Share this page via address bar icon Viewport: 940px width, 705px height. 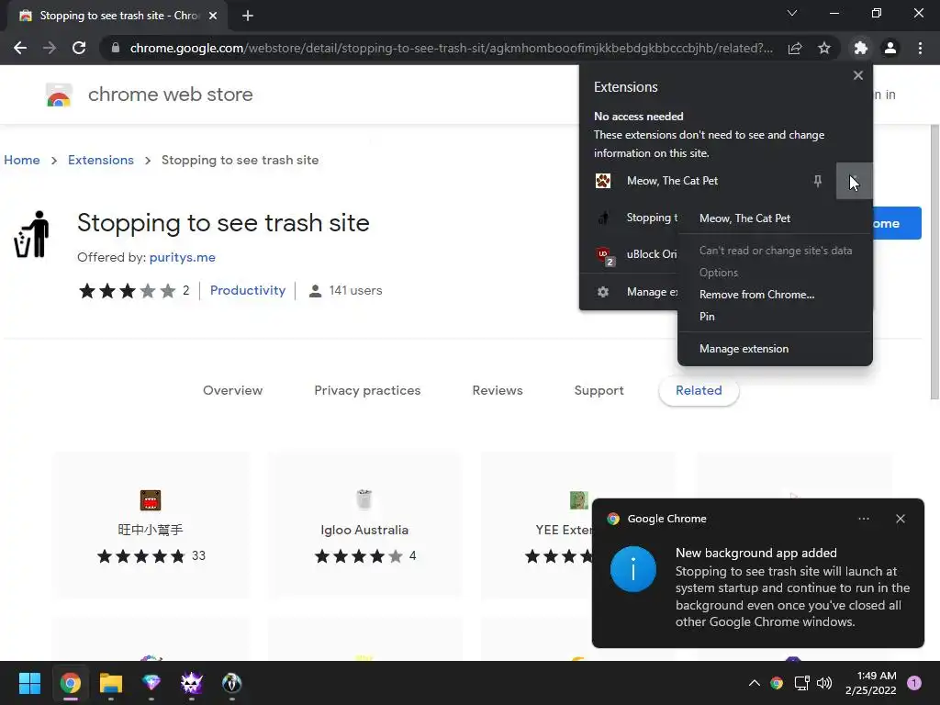[x=795, y=48]
